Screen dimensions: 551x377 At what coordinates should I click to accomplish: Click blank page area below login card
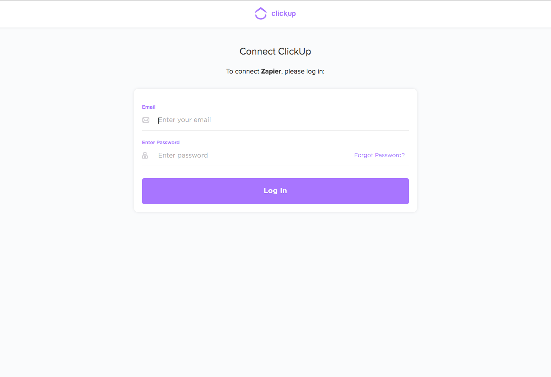[275, 291]
